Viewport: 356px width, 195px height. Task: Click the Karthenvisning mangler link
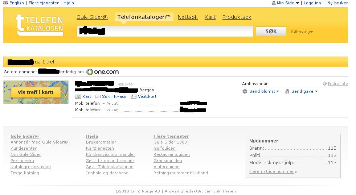(x=111, y=154)
